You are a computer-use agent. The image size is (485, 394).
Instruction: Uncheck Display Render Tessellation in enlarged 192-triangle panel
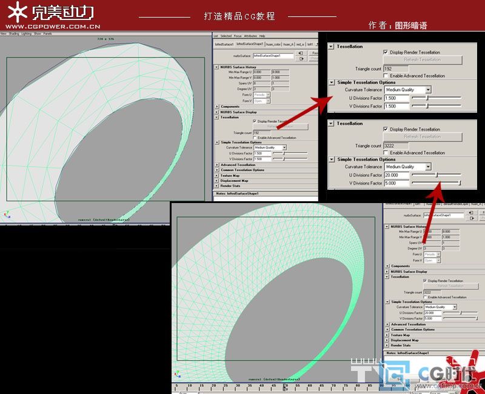(x=386, y=52)
